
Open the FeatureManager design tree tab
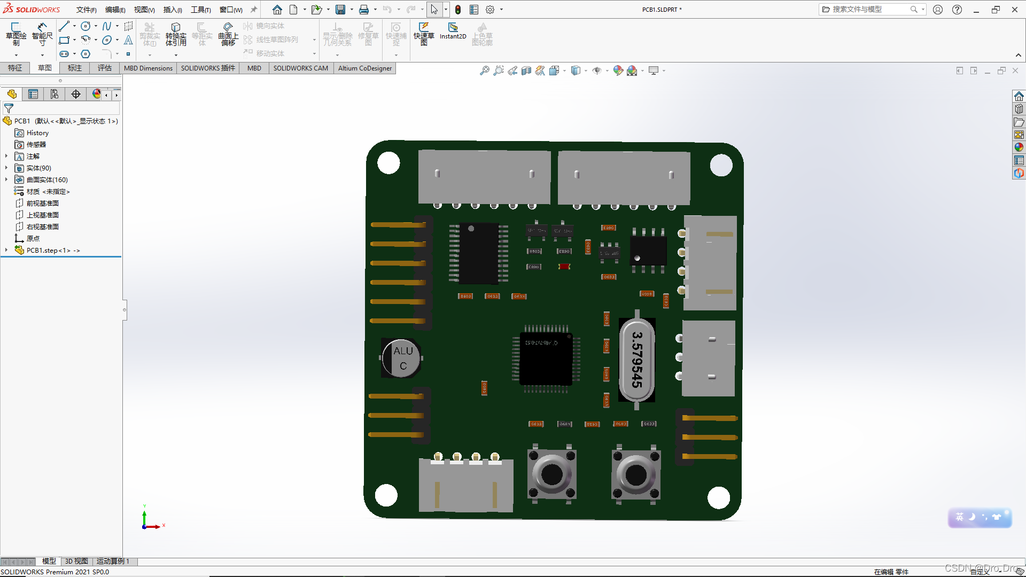coord(12,94)
